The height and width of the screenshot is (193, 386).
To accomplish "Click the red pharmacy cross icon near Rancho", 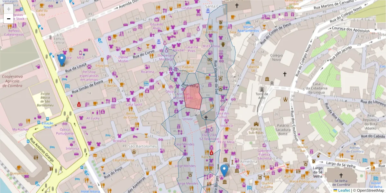I will coord(212,152).
